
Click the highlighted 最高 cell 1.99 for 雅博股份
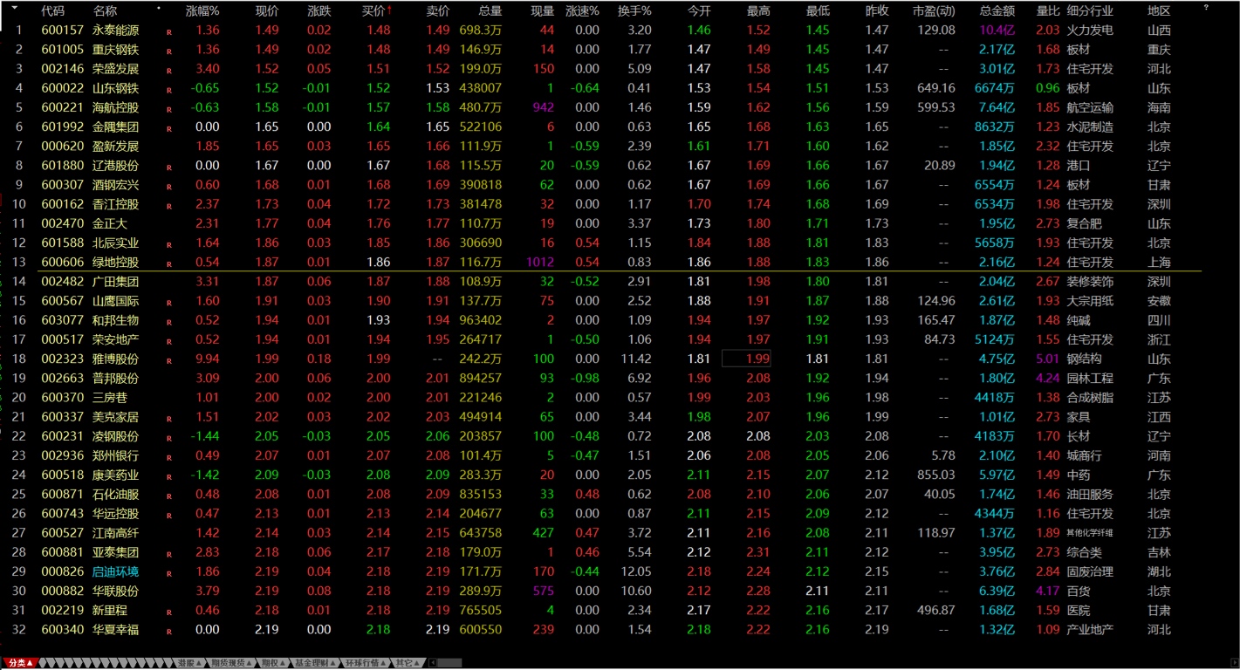tap(746, 359)
